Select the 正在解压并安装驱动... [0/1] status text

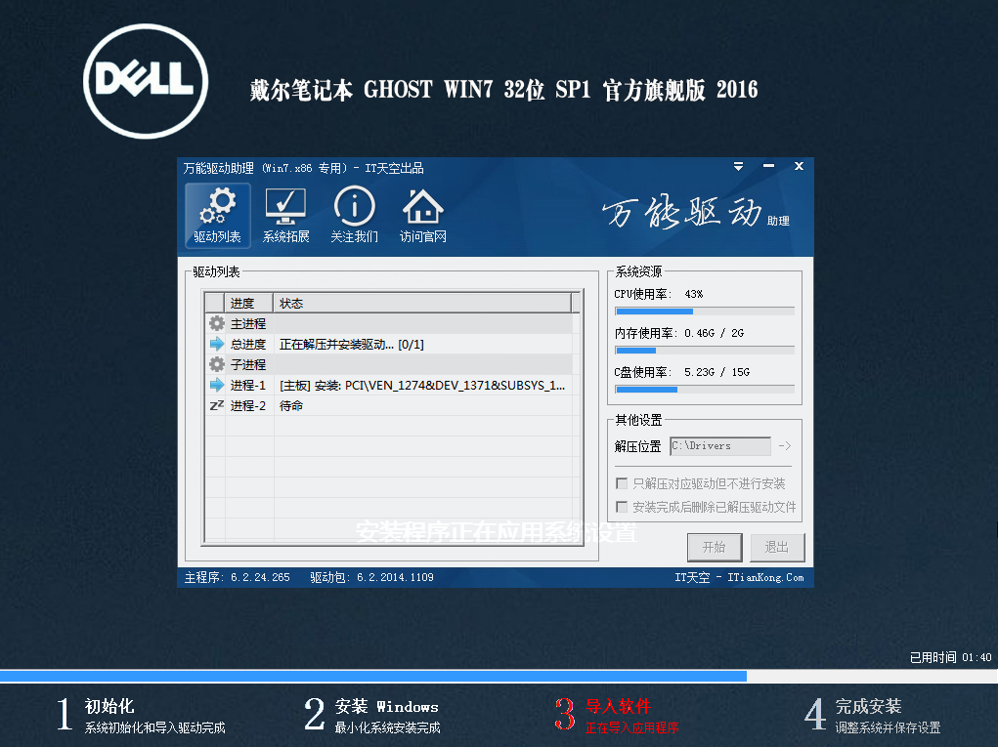351,344
